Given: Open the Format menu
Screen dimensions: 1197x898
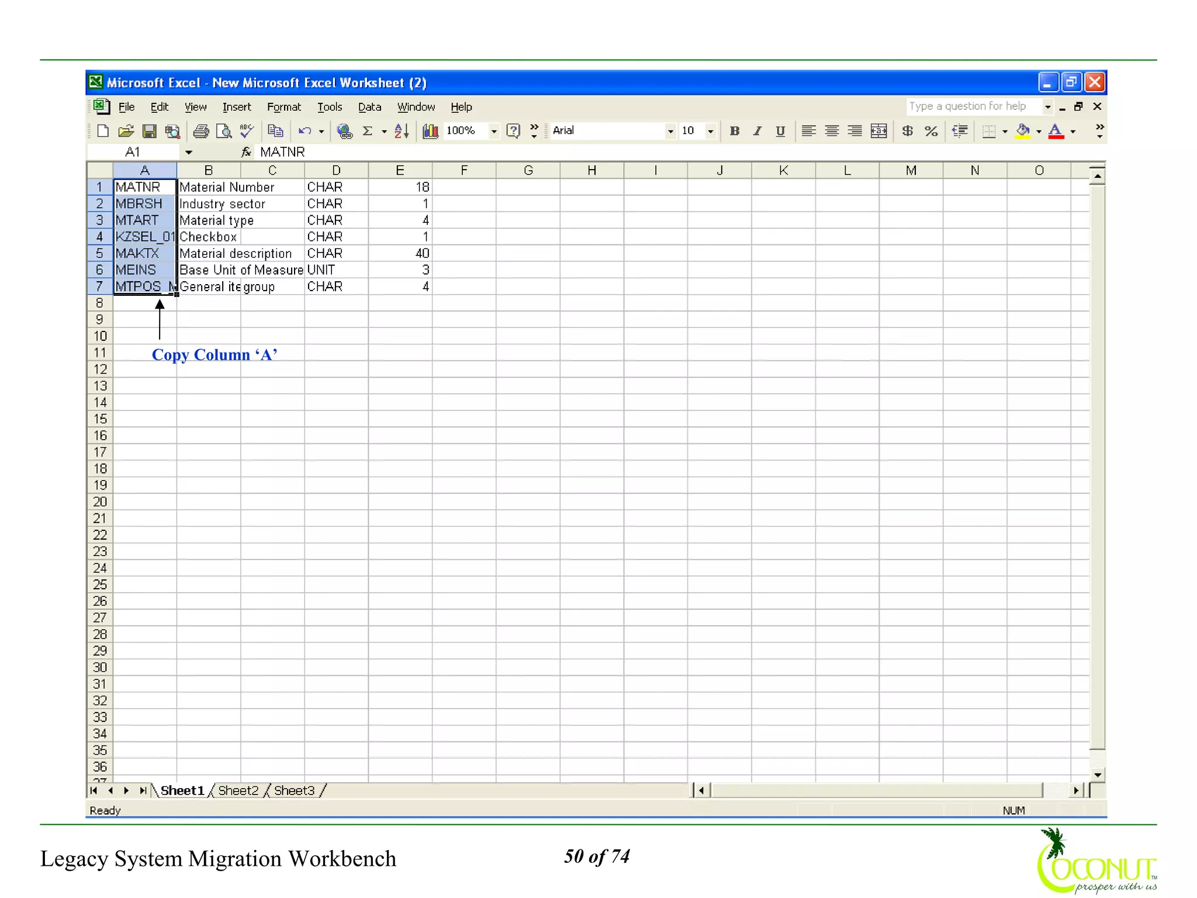Looking at the screenshot, I should click(x=284, y=107).
